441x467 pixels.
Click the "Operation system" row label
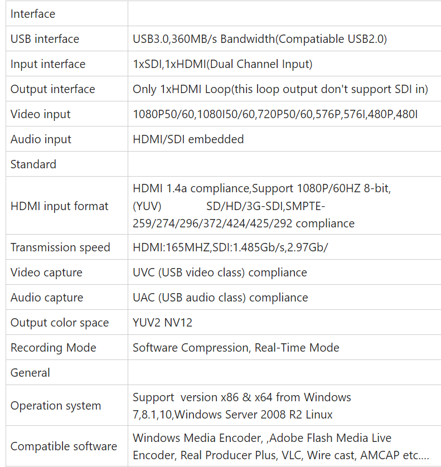tap(56, 406)
